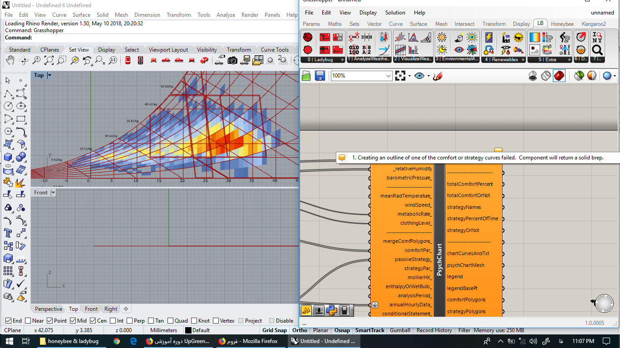Toggle the End object snap checkbox
The width and height of the screenshot is (620, 348).
(7, 321)
